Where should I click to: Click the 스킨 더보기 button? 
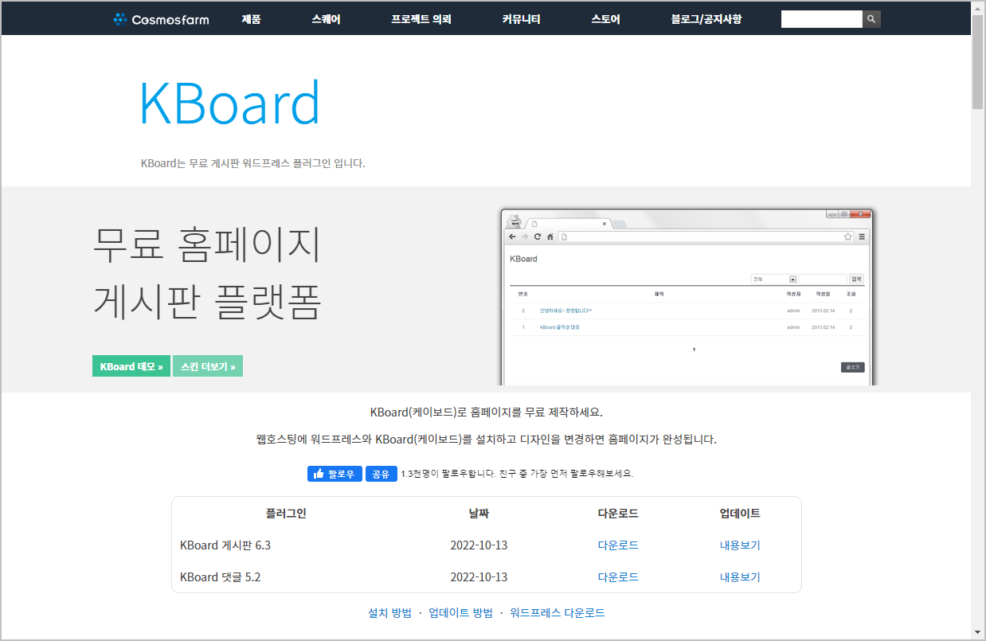point(208,366)
